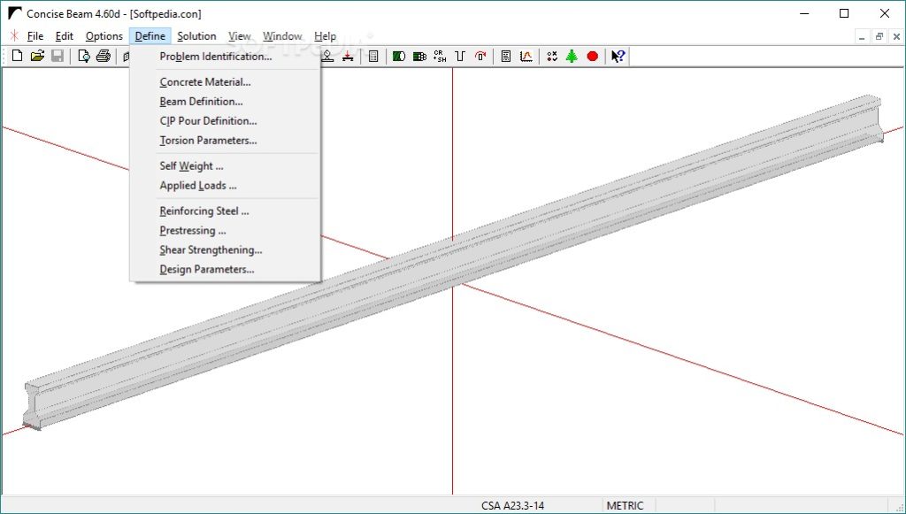The width and height of the screenshot is (906, 514).
Task: Click the Print Preview icon
Action: [x=83, y=57]
